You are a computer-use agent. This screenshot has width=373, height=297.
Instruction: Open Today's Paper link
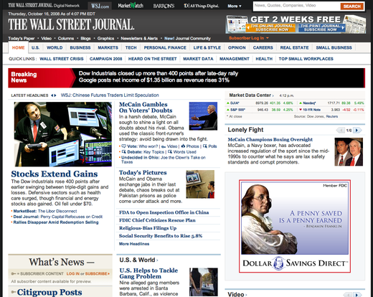pyautogui.click(x=22, y=38)
